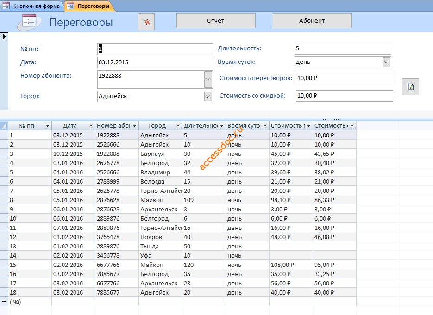The image size is (433, 315).
Task: Click the № пп input field
Action: coord(155,49)
